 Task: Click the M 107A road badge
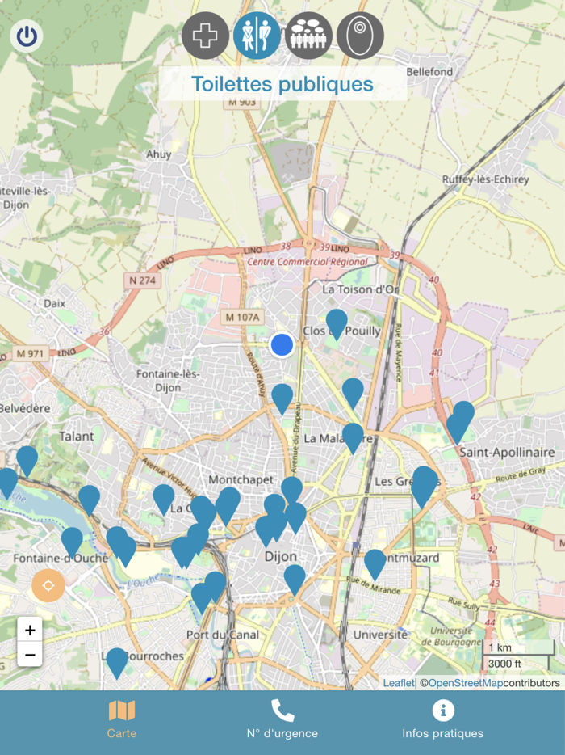[x=242, y=318]
